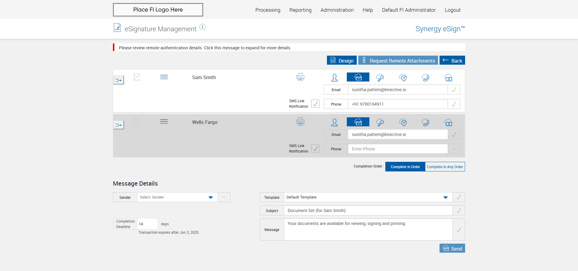Open the Reporting menu
578x271 pixels.
pos(300,10)
